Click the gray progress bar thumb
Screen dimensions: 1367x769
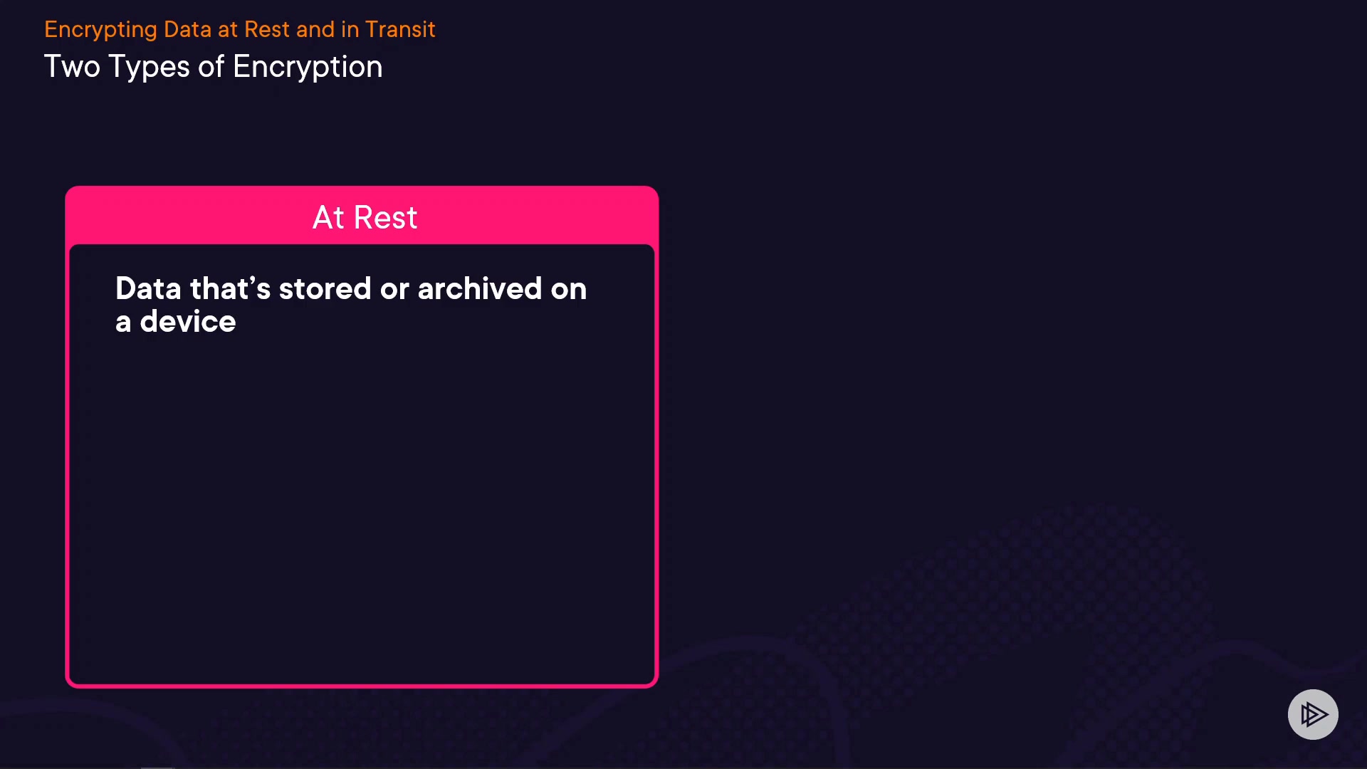(x=157, y=767)
